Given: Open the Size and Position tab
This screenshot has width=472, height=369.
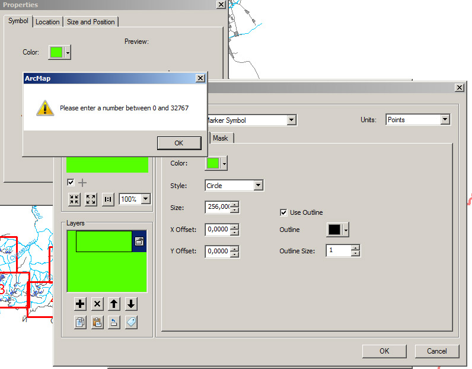Looking at the screenshot, I should (91, 22).
